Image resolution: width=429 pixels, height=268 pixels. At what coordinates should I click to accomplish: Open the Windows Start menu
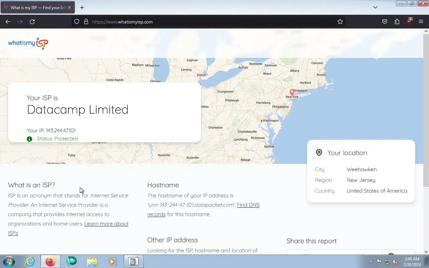[8, 261]
